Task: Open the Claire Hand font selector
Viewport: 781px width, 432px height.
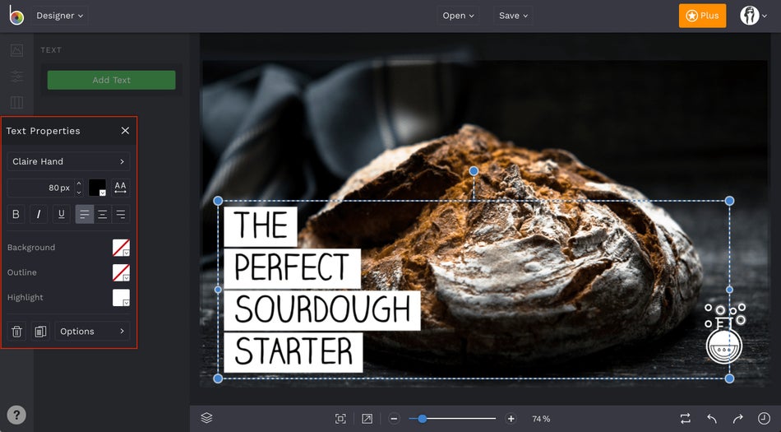Action: click(68, 161)
